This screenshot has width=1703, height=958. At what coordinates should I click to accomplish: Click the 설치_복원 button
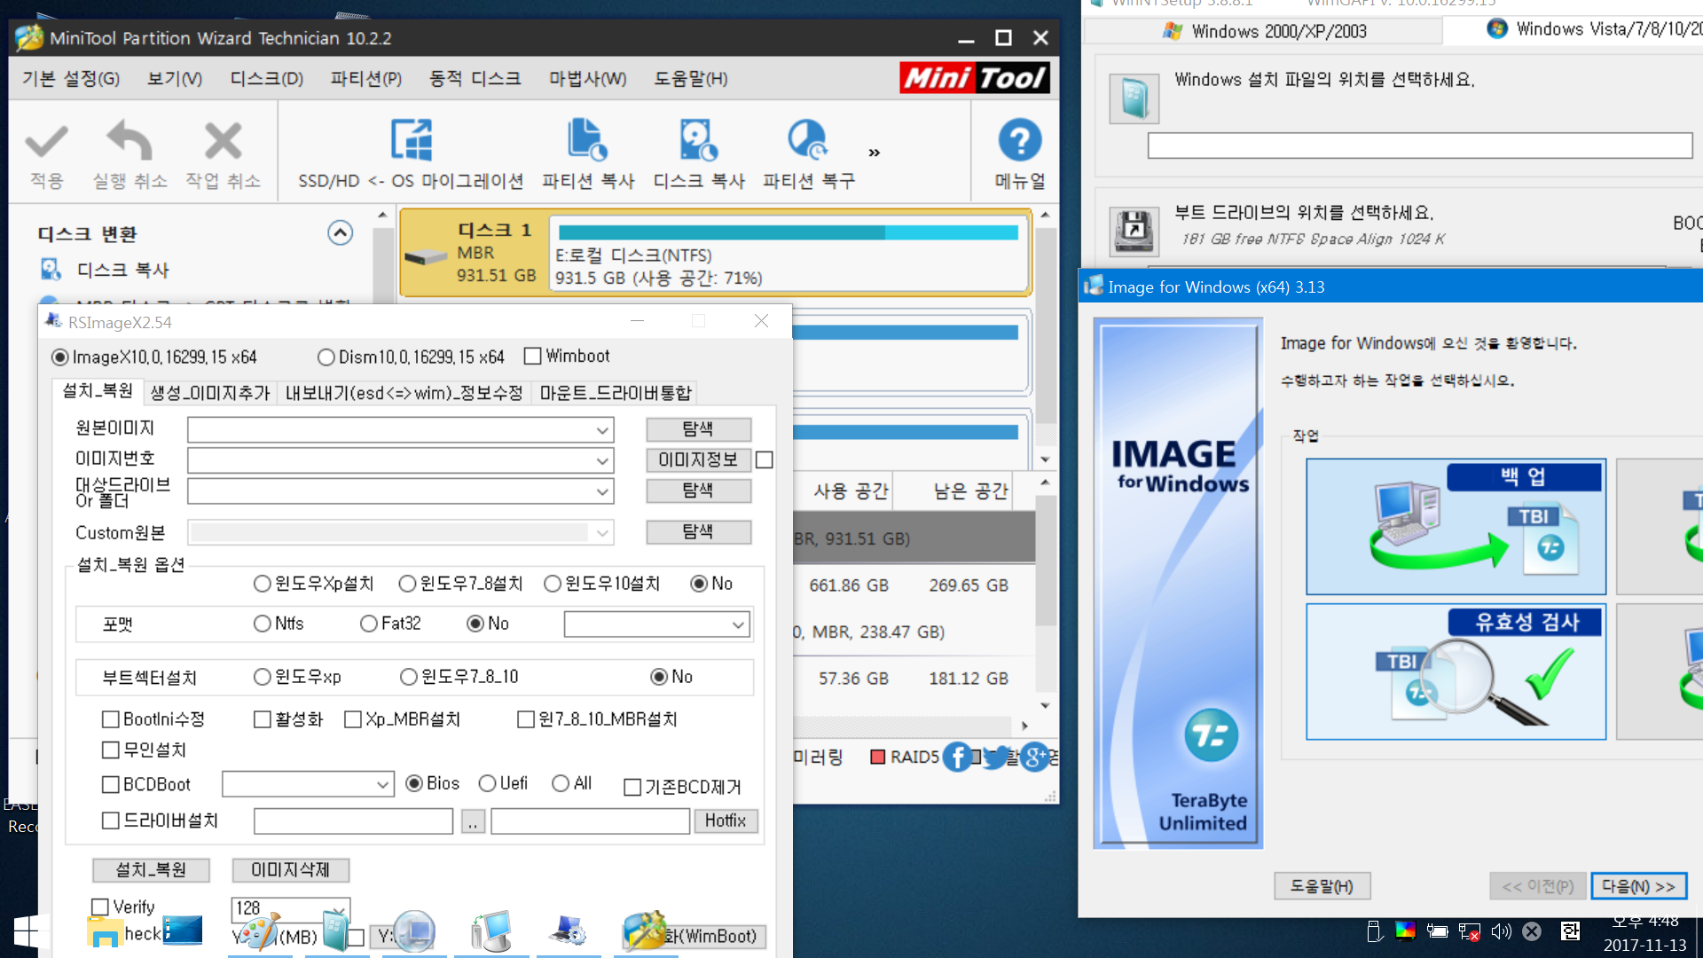pyautogui.click(x=151, y=870)
